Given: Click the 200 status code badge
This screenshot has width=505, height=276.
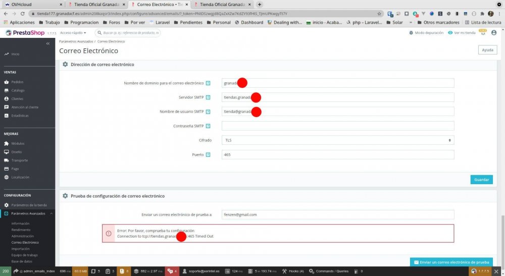Looking at the screenshot, I should (6, 271).
